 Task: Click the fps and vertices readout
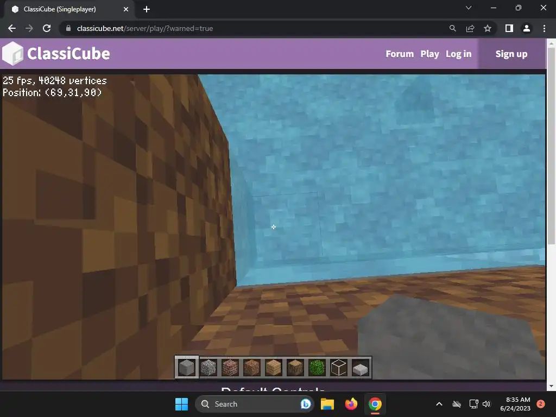[x=55, y=81]
